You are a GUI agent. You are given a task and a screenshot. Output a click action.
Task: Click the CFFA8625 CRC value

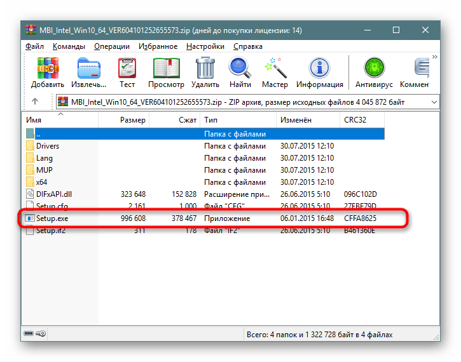(360, 218)
